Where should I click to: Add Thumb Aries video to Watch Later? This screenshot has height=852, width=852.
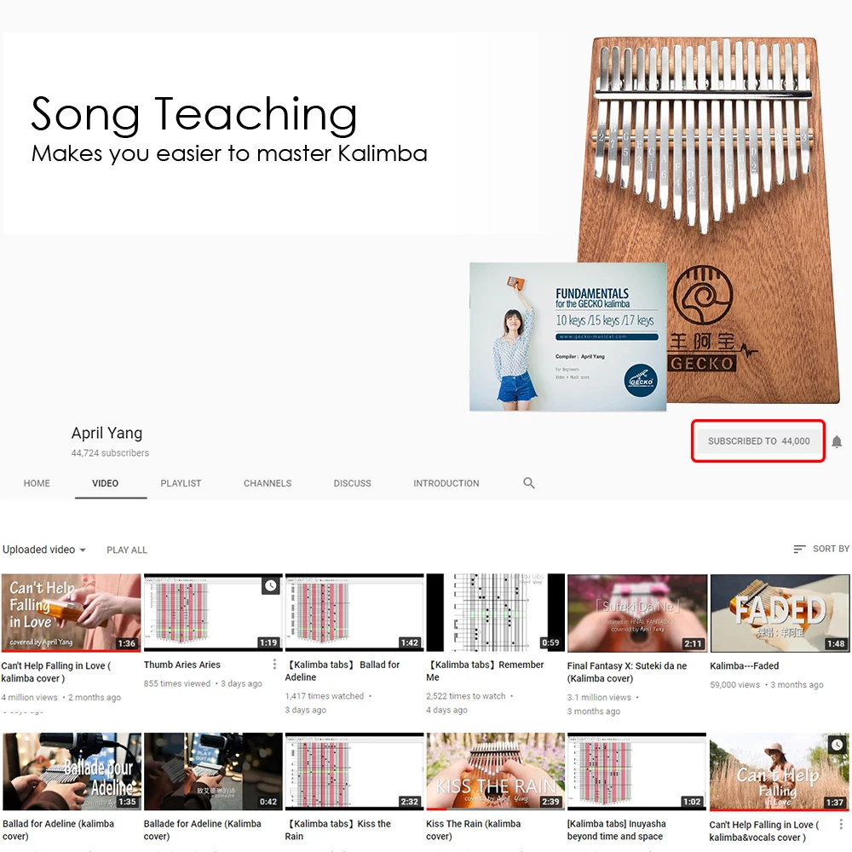[271, 586]
